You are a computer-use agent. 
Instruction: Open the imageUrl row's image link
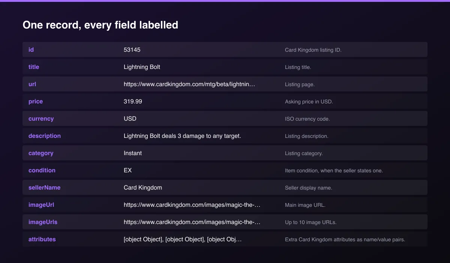click(192, 205)
